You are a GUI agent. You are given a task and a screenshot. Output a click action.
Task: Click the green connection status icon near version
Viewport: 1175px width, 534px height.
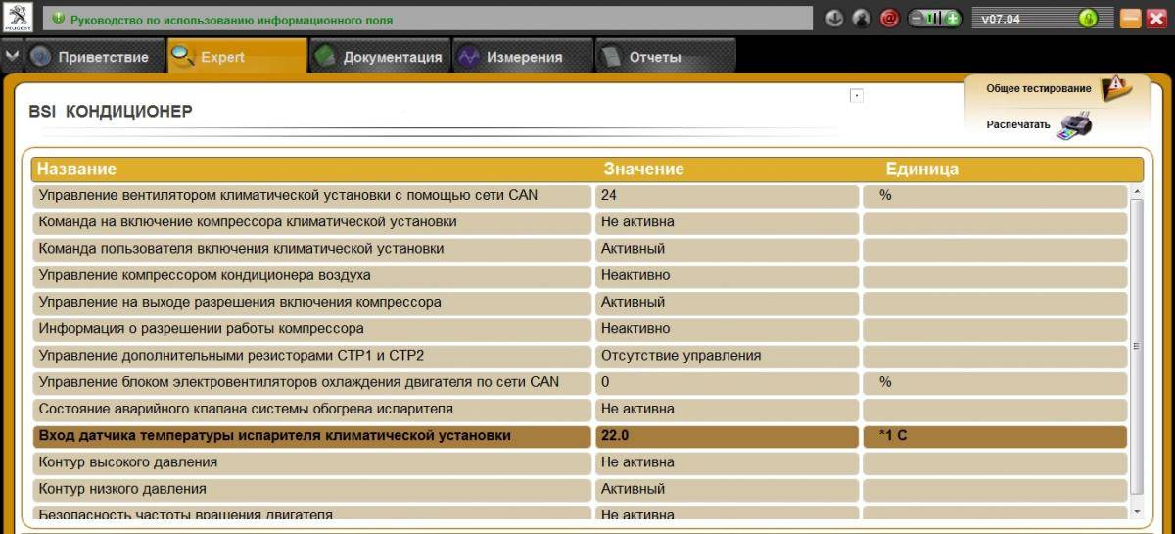point(1087,18)
